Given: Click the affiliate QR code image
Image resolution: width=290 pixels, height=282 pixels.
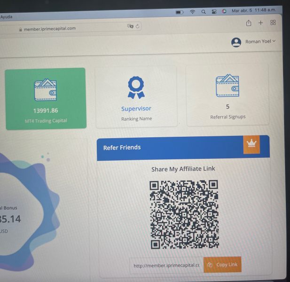Looking at the screenshot, I should (x=184, y=214).
